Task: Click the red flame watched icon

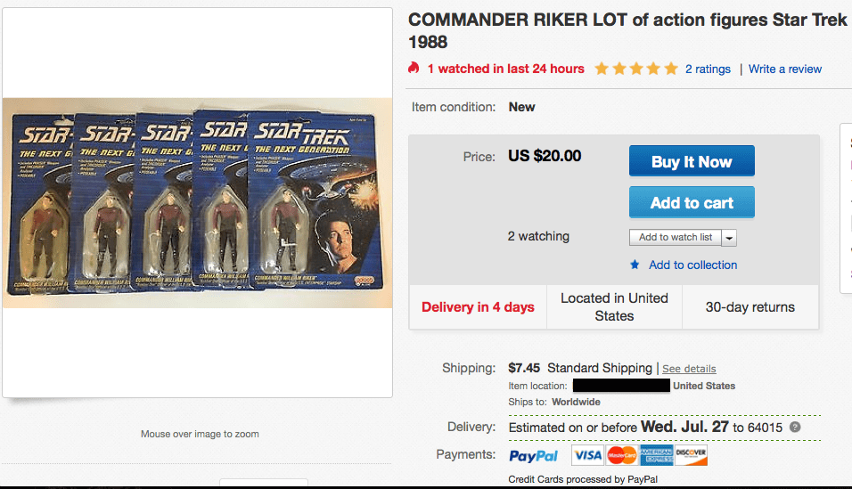Action: [413, 69]
